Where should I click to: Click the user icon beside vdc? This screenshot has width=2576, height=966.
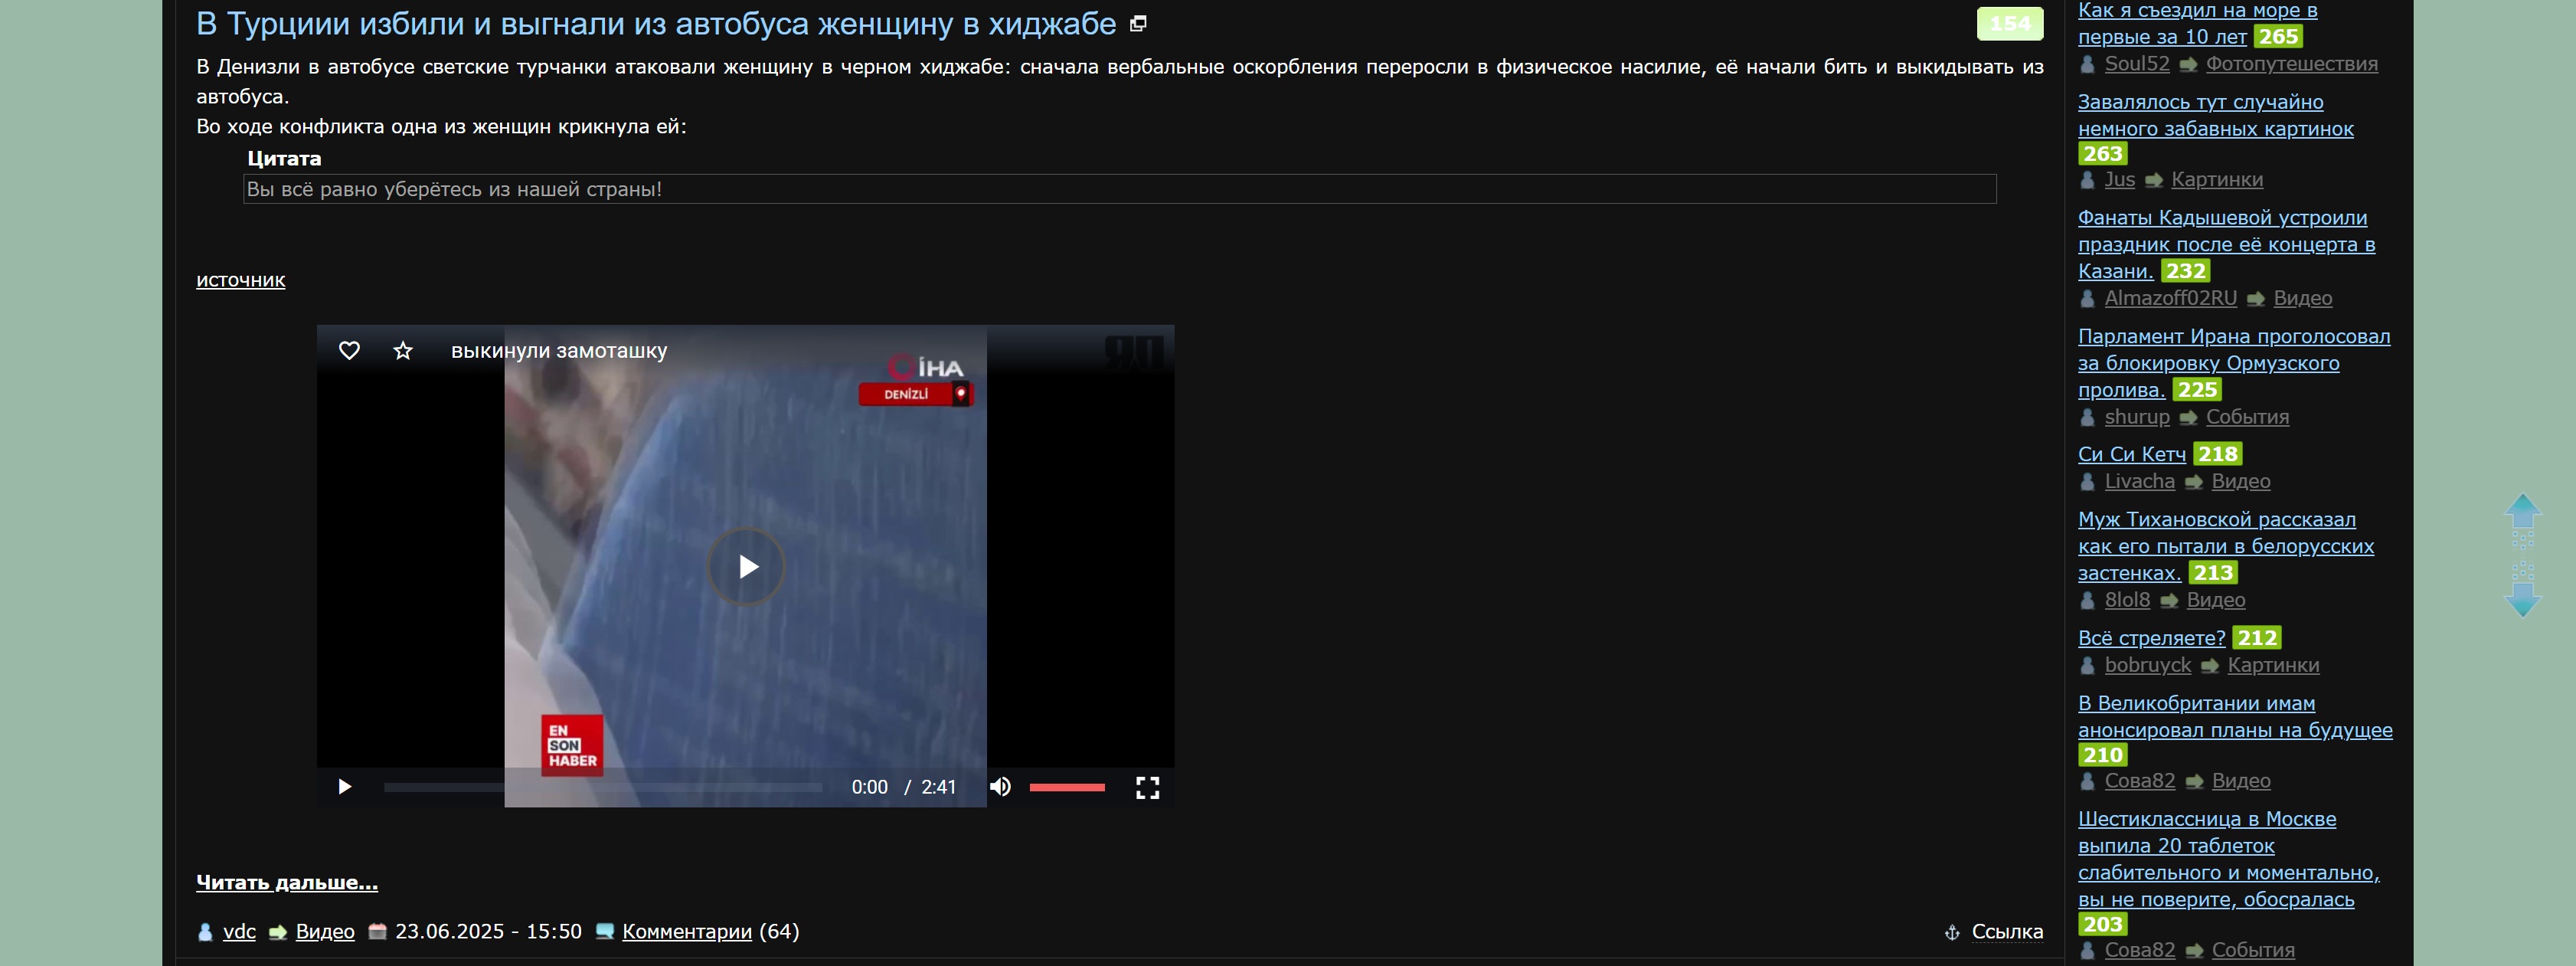205,932
